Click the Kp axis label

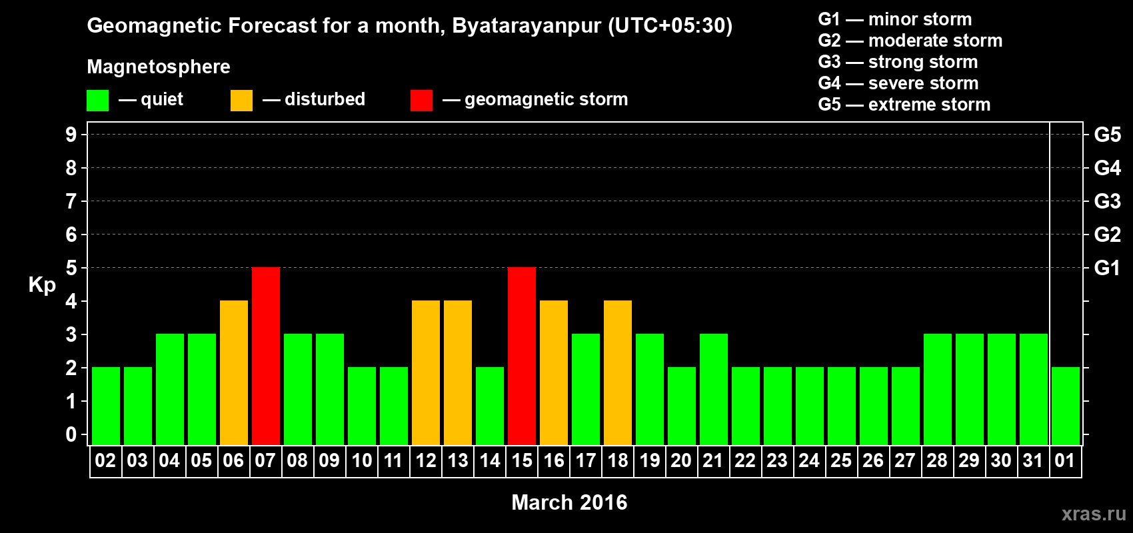click(42, 285)
